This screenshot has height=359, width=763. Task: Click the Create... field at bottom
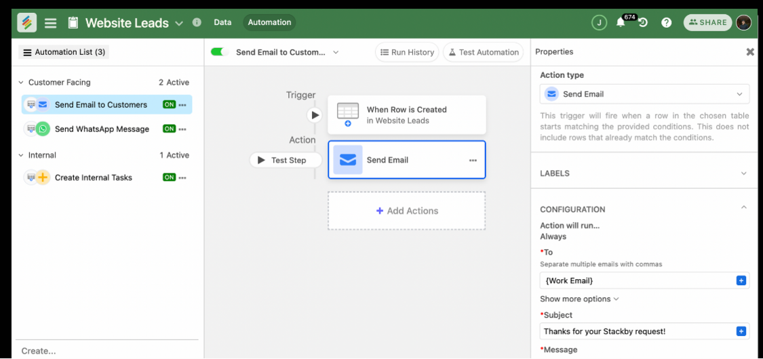point(107,351)
